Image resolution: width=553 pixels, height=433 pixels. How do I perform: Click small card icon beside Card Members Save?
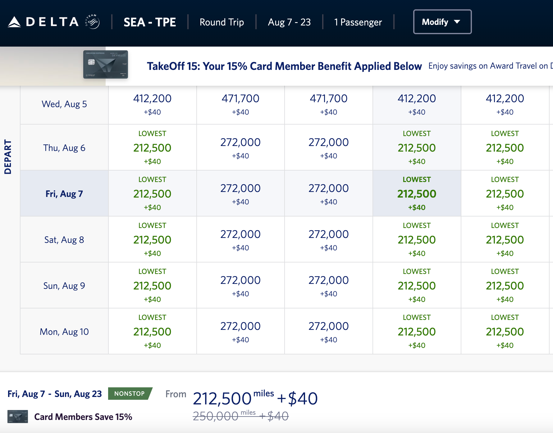(x=18, y=417)
